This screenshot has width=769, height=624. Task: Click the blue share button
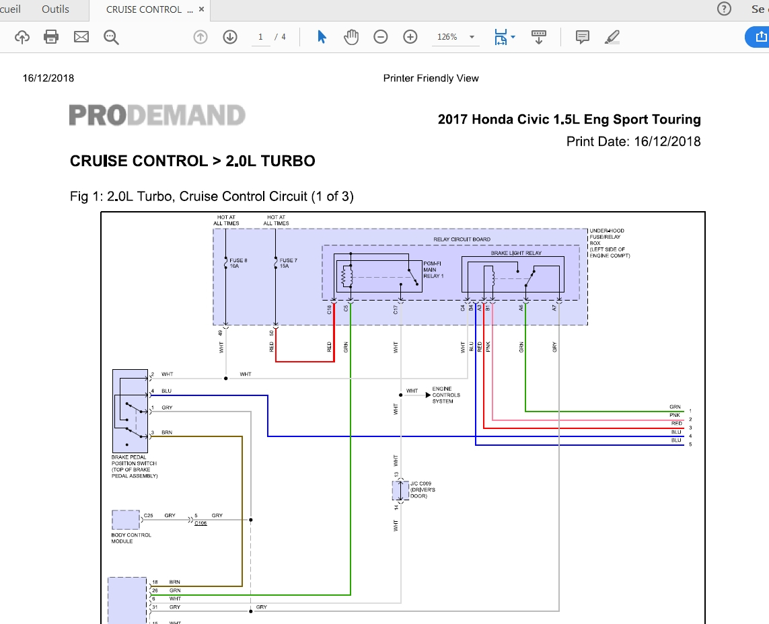757,37
